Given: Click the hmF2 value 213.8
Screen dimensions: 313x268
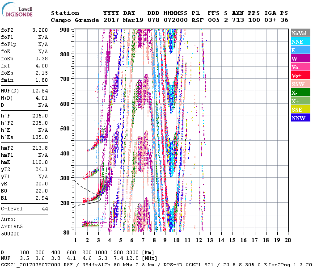Looking at the screenshot, I should (40, 148).
